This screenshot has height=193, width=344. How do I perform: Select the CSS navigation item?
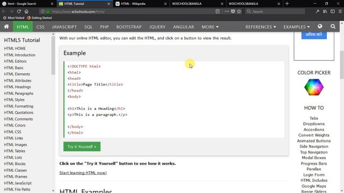click(x=40, y=27)
